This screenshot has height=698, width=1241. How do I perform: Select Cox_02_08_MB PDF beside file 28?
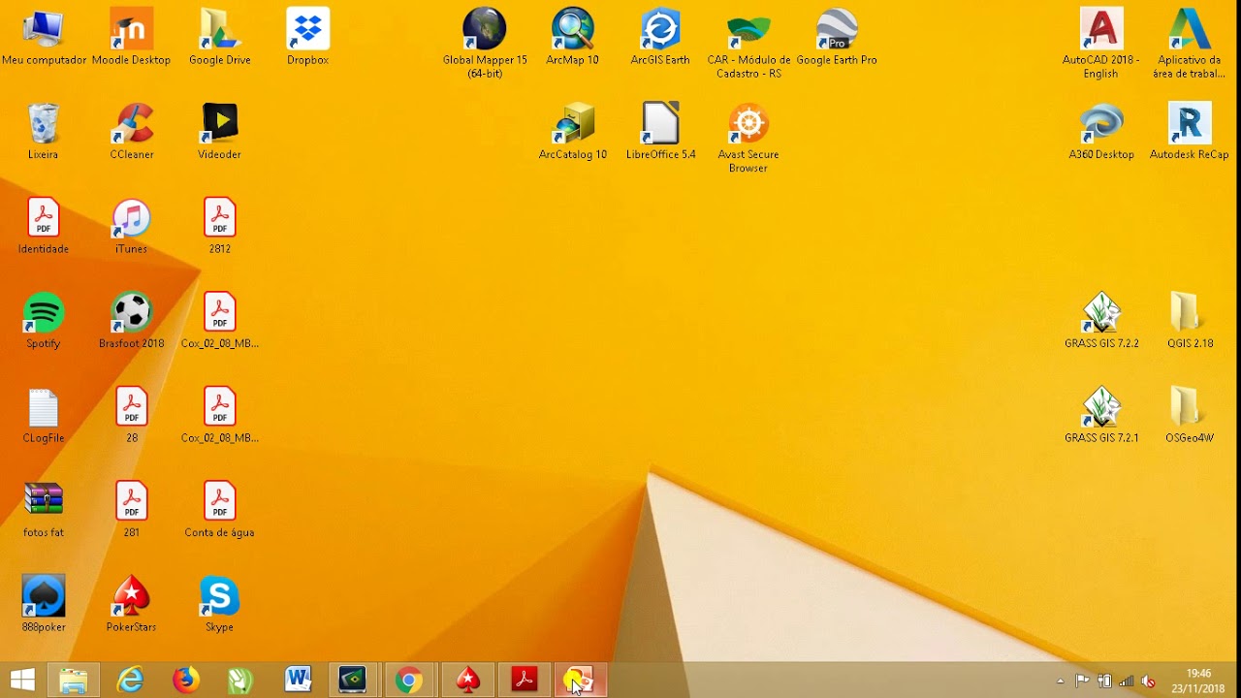coord(220,415)
